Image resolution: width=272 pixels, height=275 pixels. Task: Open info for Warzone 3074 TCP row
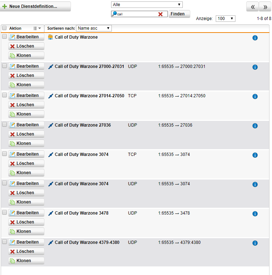coord(255,155)
